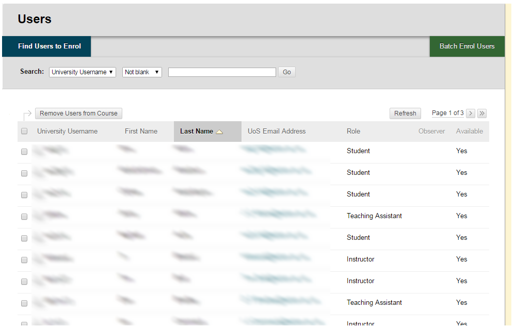Open the University Username search dropdown
The height and width of the screenshot is (327, 515).
(x=83, y=72)
